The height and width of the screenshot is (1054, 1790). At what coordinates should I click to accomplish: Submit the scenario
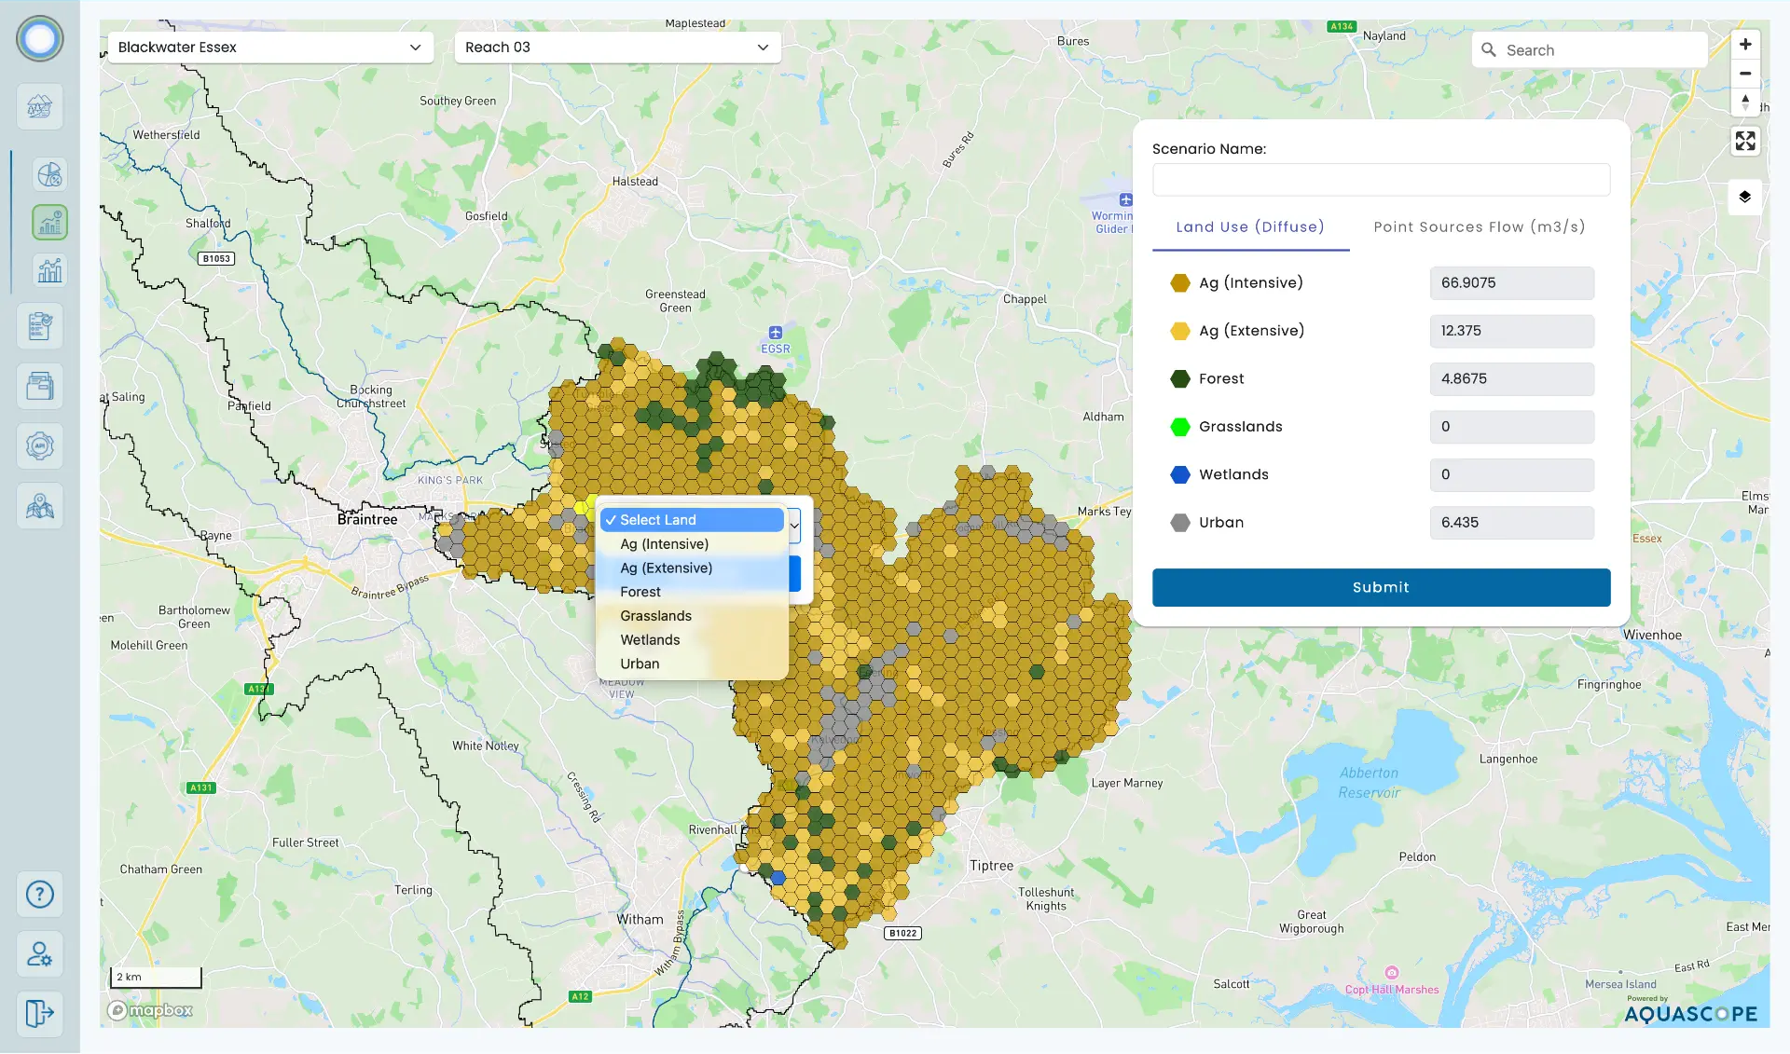(x=1381, y=588)
